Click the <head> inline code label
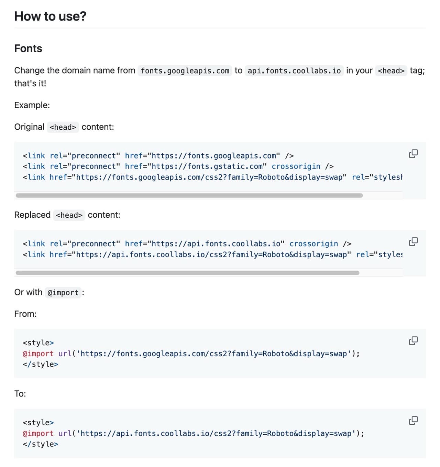The width and height of the screenshot is (440, 467). click(x=392, y=71)
